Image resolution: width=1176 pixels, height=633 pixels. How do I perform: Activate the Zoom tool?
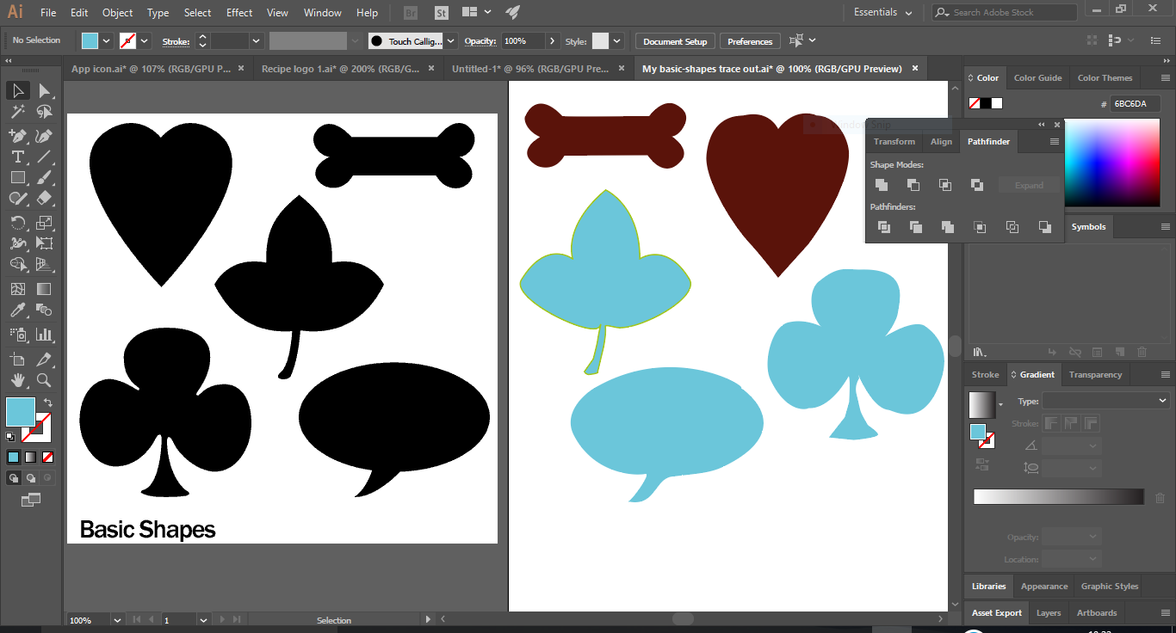click(42, 380)
